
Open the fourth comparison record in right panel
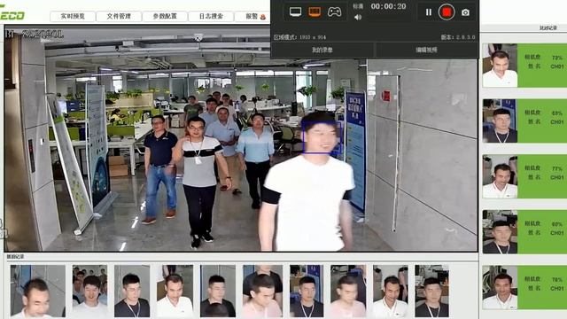click(524, 232)
